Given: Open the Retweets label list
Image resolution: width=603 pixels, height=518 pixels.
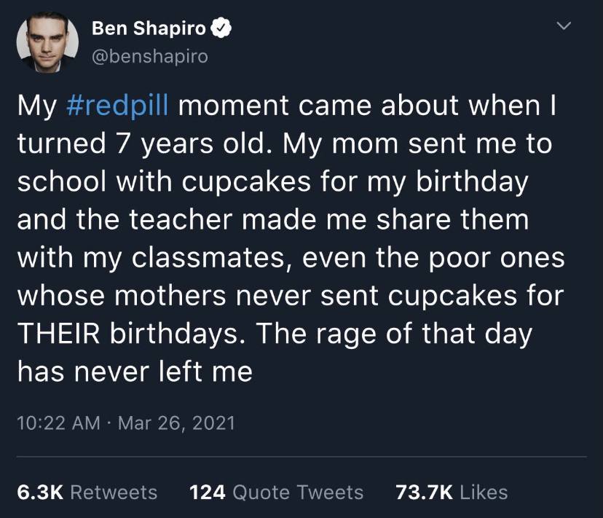Looking at the screenshot, I should point(114,493).
